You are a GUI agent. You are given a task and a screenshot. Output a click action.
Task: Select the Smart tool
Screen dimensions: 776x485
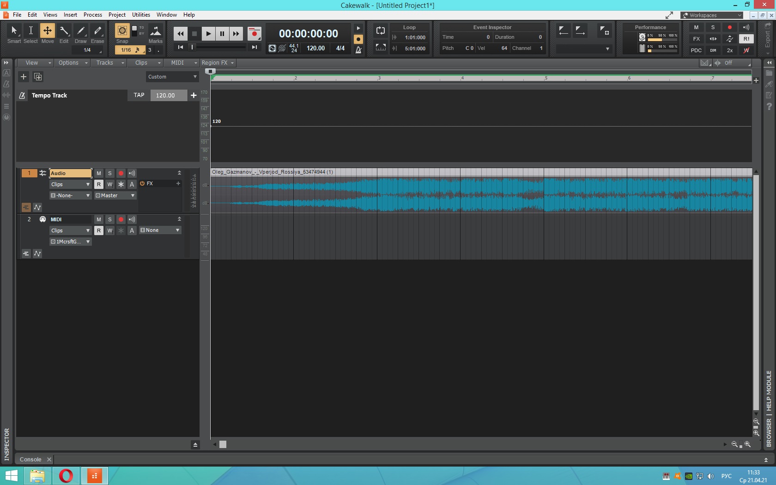[14, 31]
